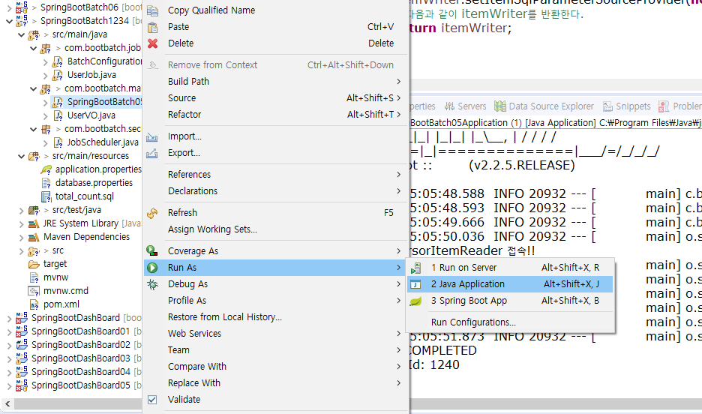Collapse the src/main/resources folder
The width and height of the screenshot is (702, 414).
coord(21,156)
